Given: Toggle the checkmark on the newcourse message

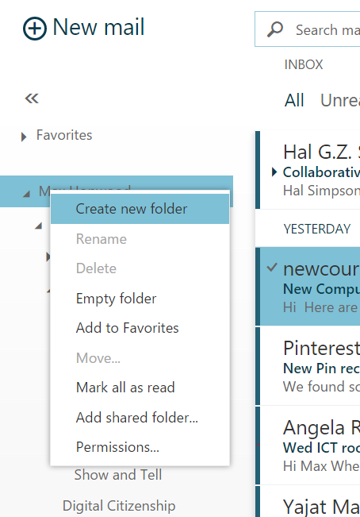Looking at the screenshot, I should [272, 268].
